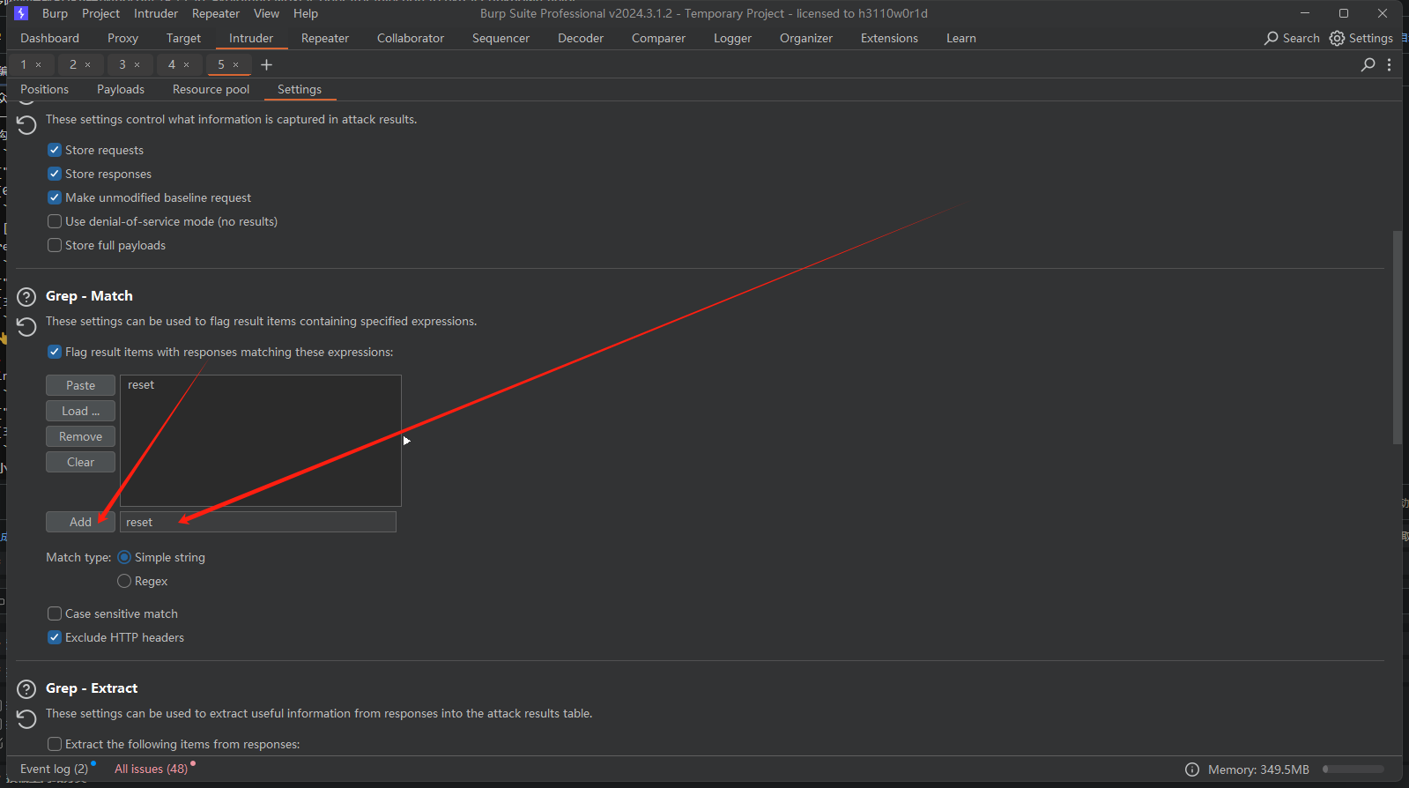Switch to the Target tab
The width and height of the screenshot is (1409, 788).
pyautogui.click(x=183, y=38)
